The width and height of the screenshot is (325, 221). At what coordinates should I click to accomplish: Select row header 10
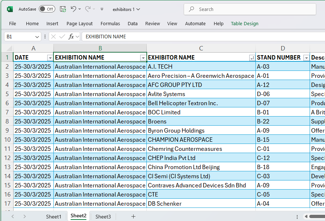pyautogui.click(x=7, y=140)
